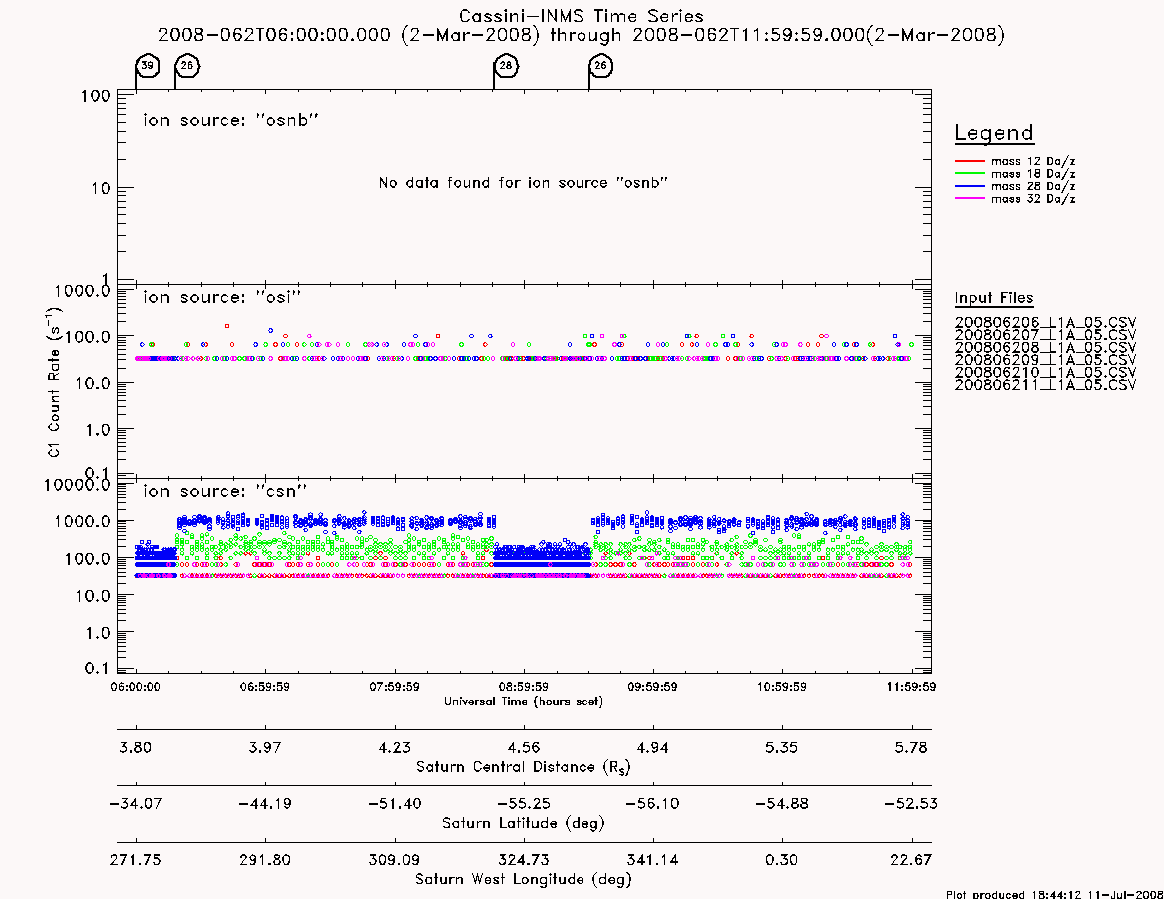Click the blue line swatch for mass 28
Screen dimensions: 1164x899
coord(969,186)
